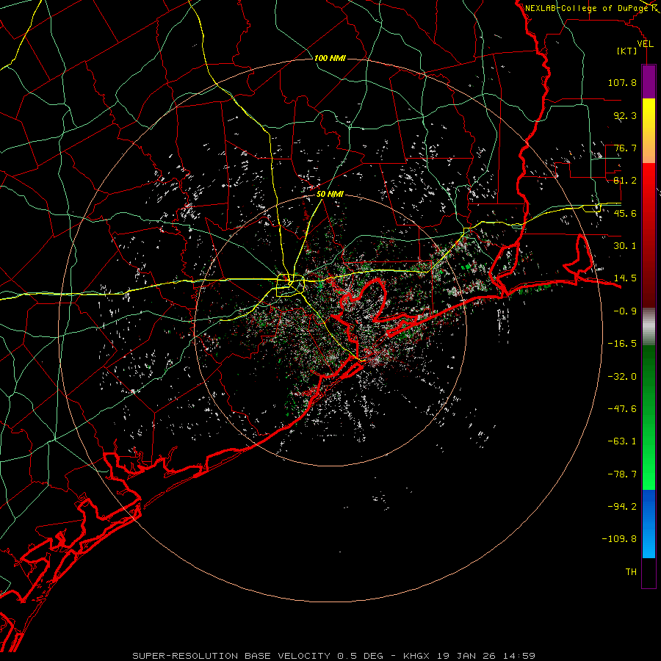Click the blue segment of the color bar
The image size is (661, 661).
(x=649, y=524)
